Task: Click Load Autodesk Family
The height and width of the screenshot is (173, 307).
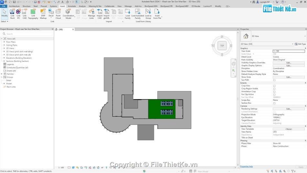Action: pos(138,14)
